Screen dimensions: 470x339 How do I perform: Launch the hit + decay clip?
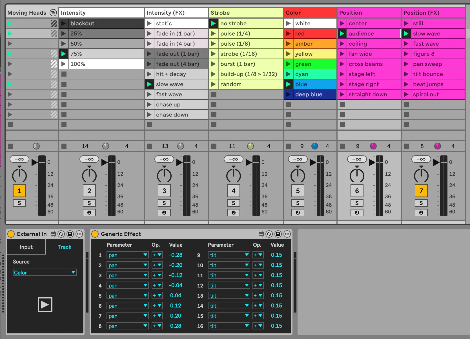coord(149,74)
